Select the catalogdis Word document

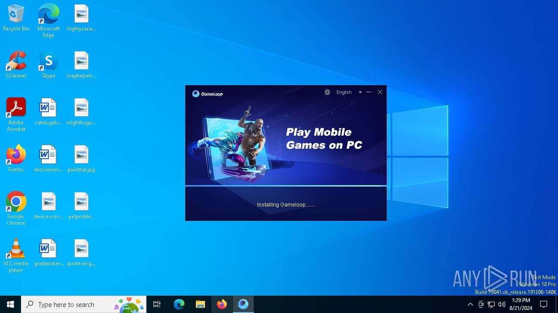pos(48,112)
